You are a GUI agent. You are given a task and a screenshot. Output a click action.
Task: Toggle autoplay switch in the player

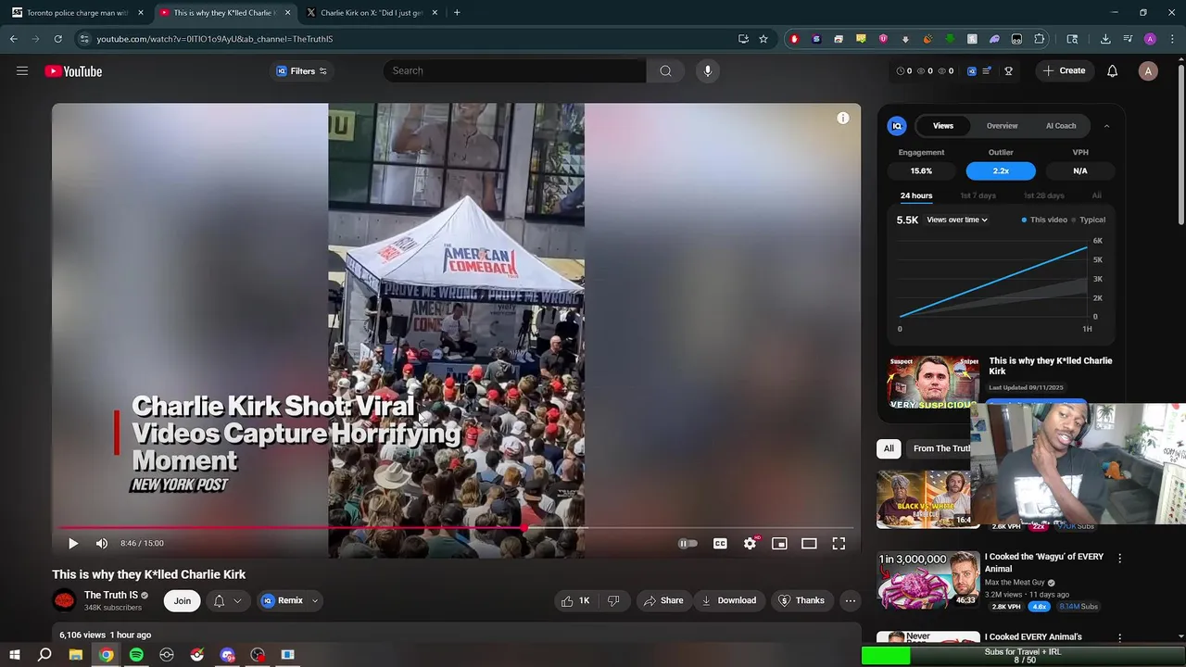coord(688,544)
